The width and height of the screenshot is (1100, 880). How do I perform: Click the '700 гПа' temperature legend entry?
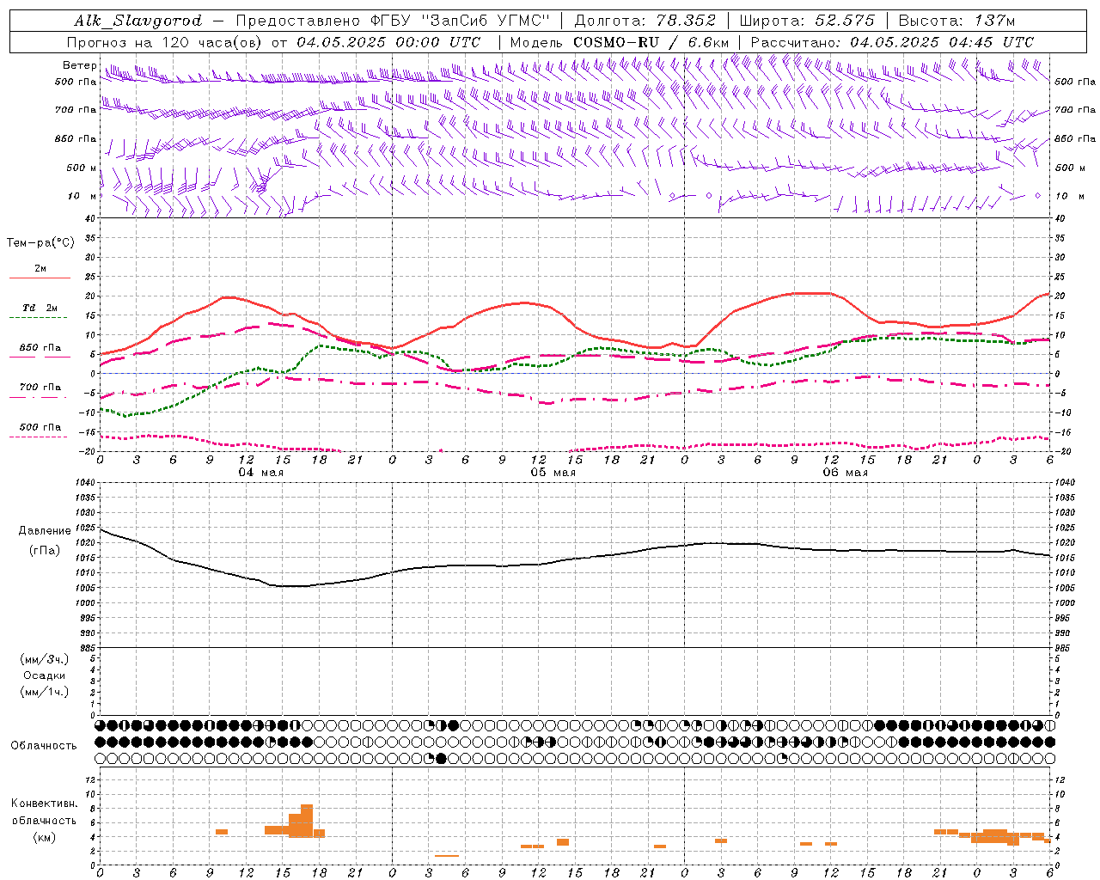(x=40, y=387)
